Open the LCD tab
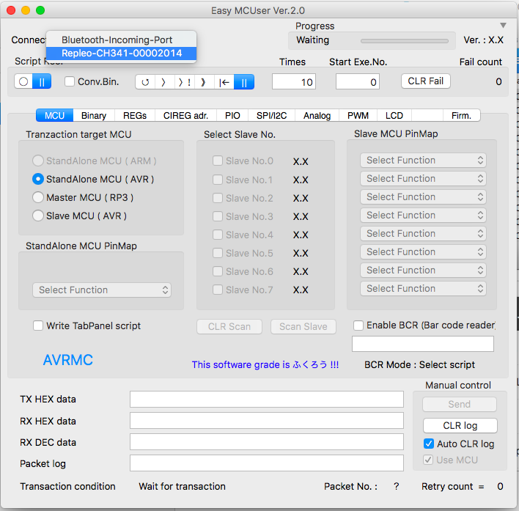The height and width of the screenshot is (511, 519). pos(394,116)
